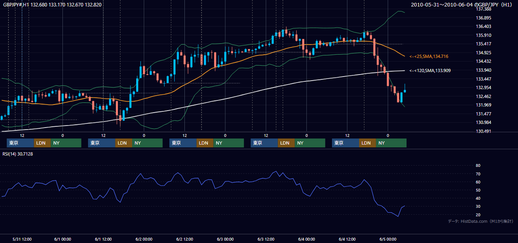Image resolution: width=518 pixels, height=243 pixels.
Task: Click price axis label 131.477
Action: click(x=484, y=114)
